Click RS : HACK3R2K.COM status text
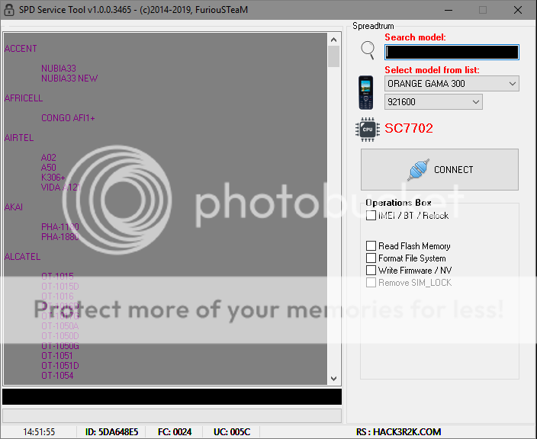Screen dimensions: 537x439 point(399,432)
